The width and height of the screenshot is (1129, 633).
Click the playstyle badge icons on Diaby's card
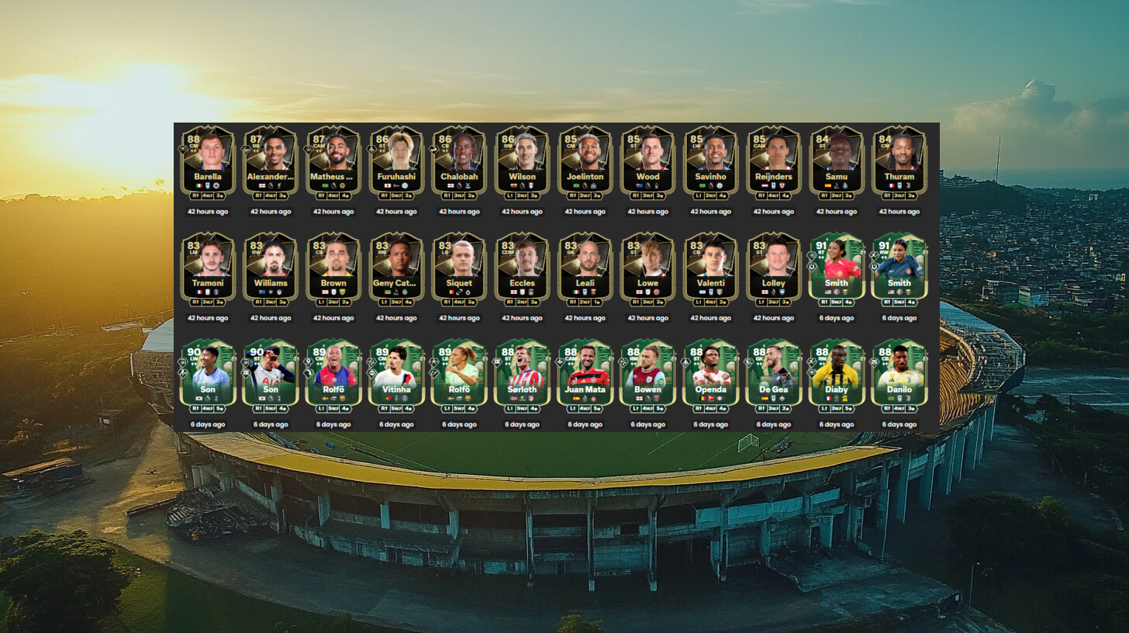pos(813,367)
